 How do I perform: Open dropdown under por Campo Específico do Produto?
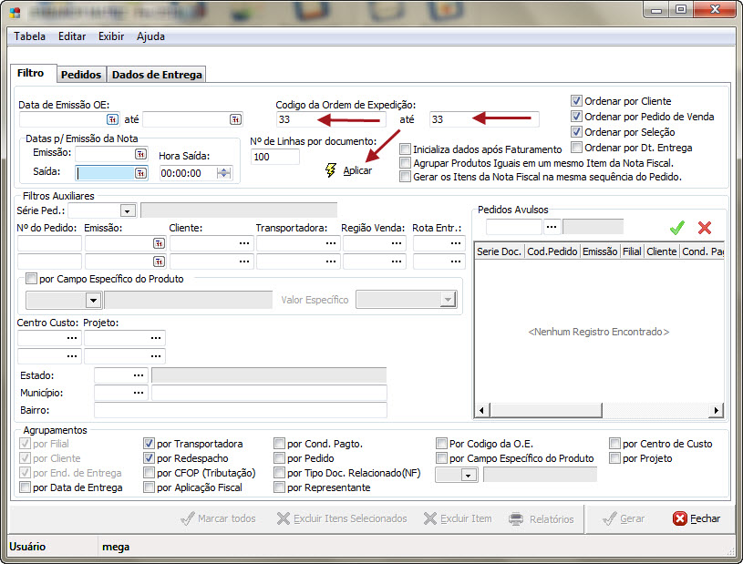point(92,300)
